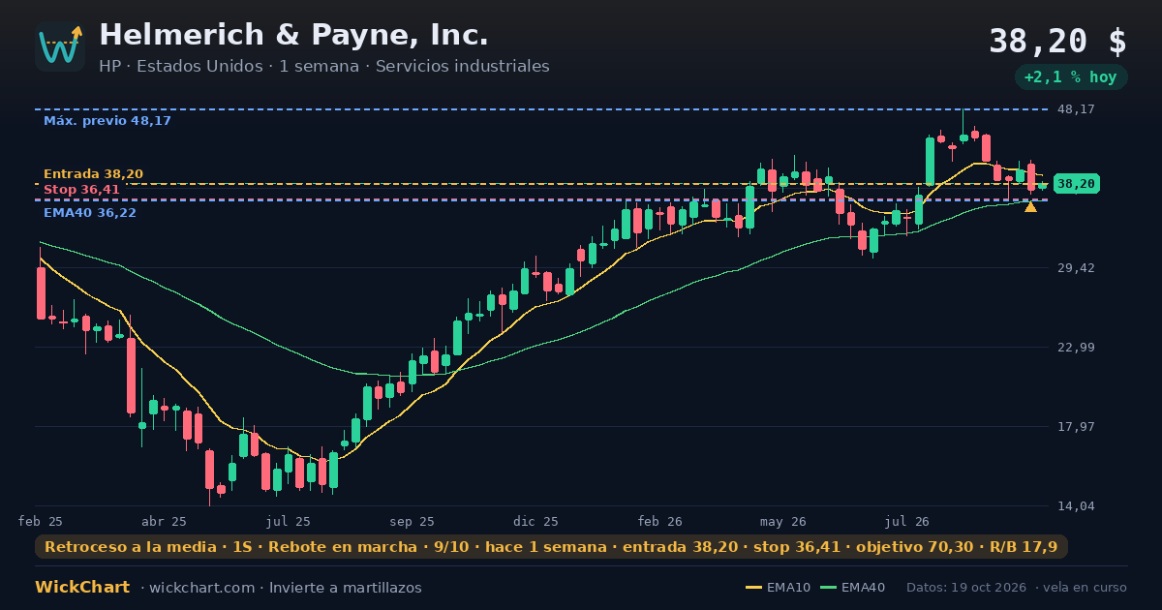Click the EMA40 legend green swatch
This screenshot has height=610, width=1162.
[x=829, y=588]
